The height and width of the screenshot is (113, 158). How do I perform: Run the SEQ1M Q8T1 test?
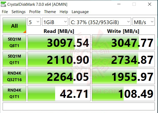pyautogui.click(x=14, y=42)
